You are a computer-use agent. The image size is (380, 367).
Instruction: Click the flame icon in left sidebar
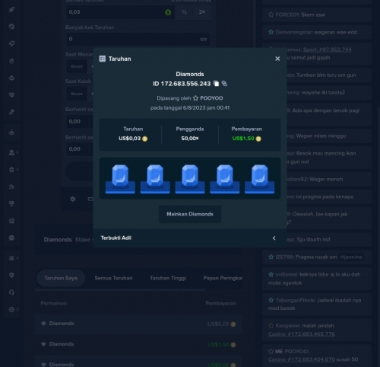tap(11, 61)
